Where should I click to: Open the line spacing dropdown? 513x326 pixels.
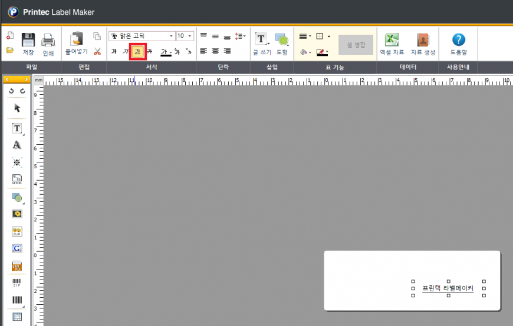pos(240,36)
